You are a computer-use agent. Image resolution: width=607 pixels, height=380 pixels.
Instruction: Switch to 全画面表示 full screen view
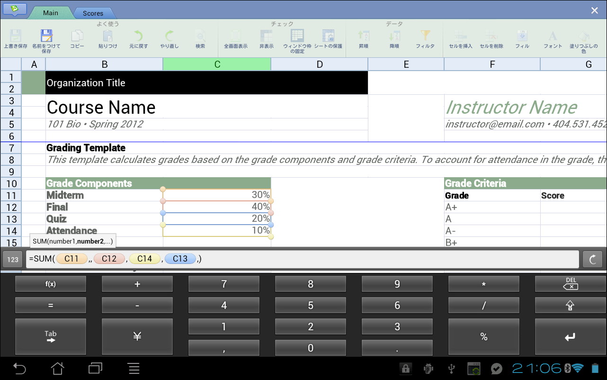pos(236,36)
